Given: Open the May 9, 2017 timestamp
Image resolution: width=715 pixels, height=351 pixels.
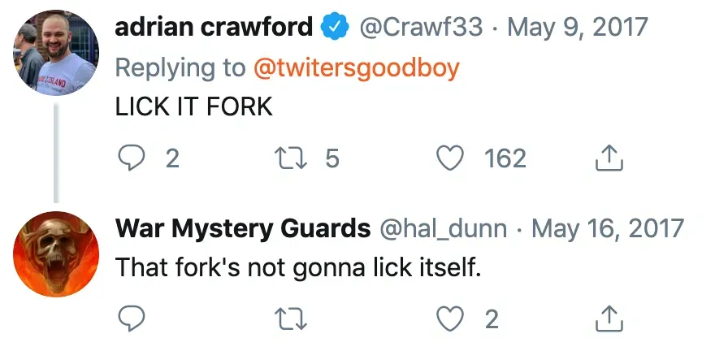Looking at the screenshot, I should click(578, 28).
